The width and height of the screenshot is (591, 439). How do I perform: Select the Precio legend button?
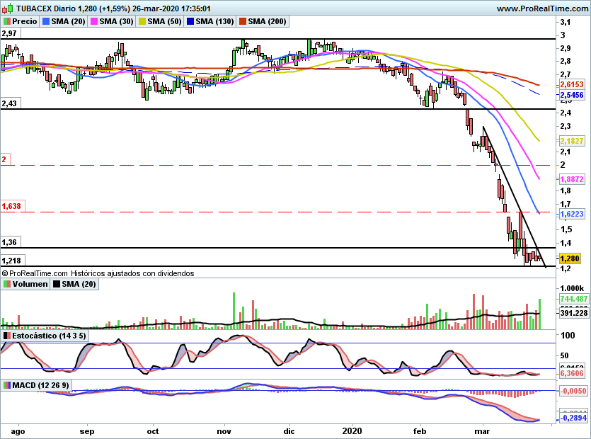[21, 21]
